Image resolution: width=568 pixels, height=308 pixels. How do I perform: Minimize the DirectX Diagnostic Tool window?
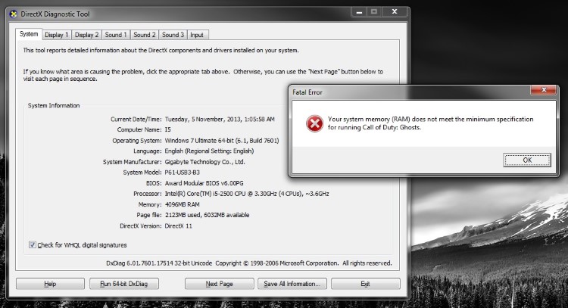[359, 12]
